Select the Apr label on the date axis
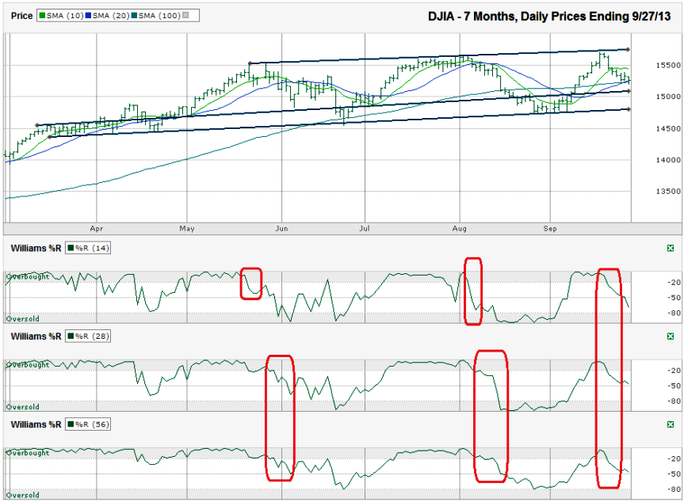Viewport: 684px width, 502px height. (x=97, y=228)
